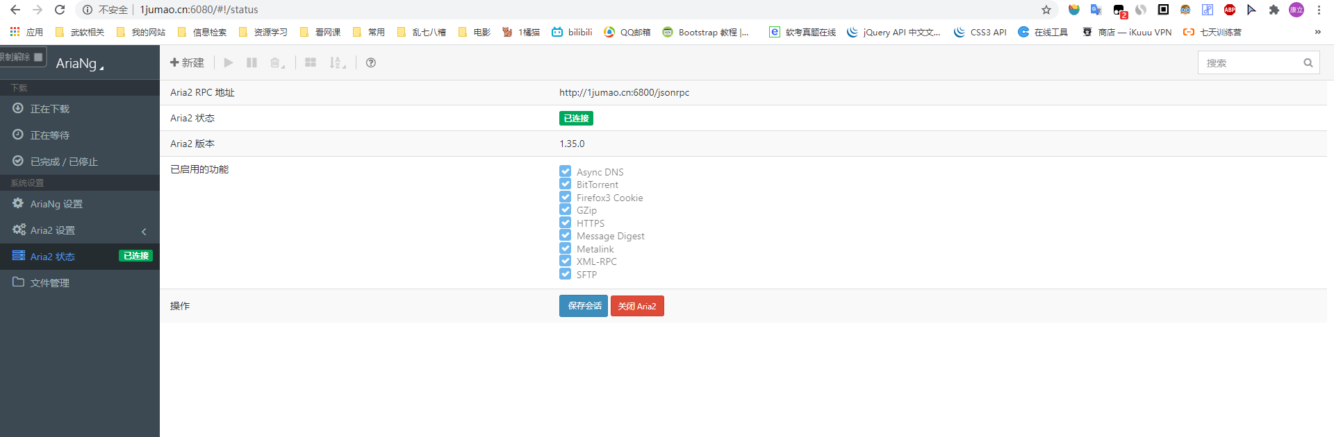1334x437 pixels.
Task: Click the translate extension icon
Action: 1096,10
